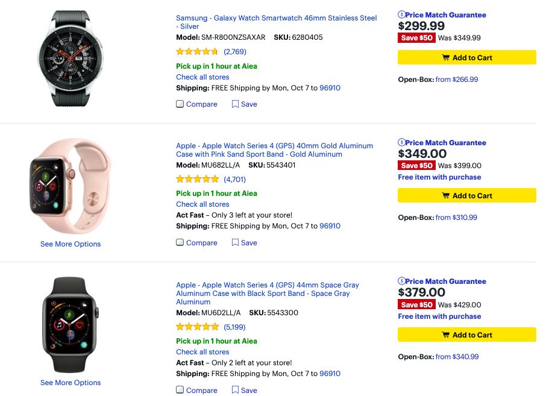Click the Save bookmark icon for Samsung Galaxy Watch
The height and width of the screenshot is (396, 552).
coord(235,104)
